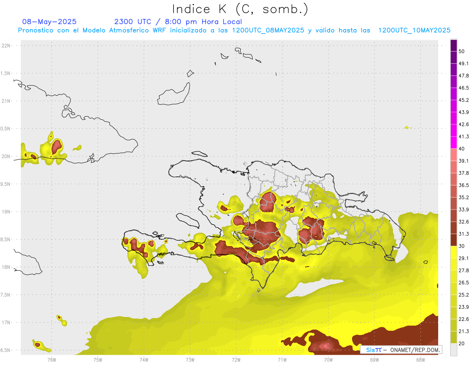Click the "6.5N" latitude label

(x=6, y=350)
